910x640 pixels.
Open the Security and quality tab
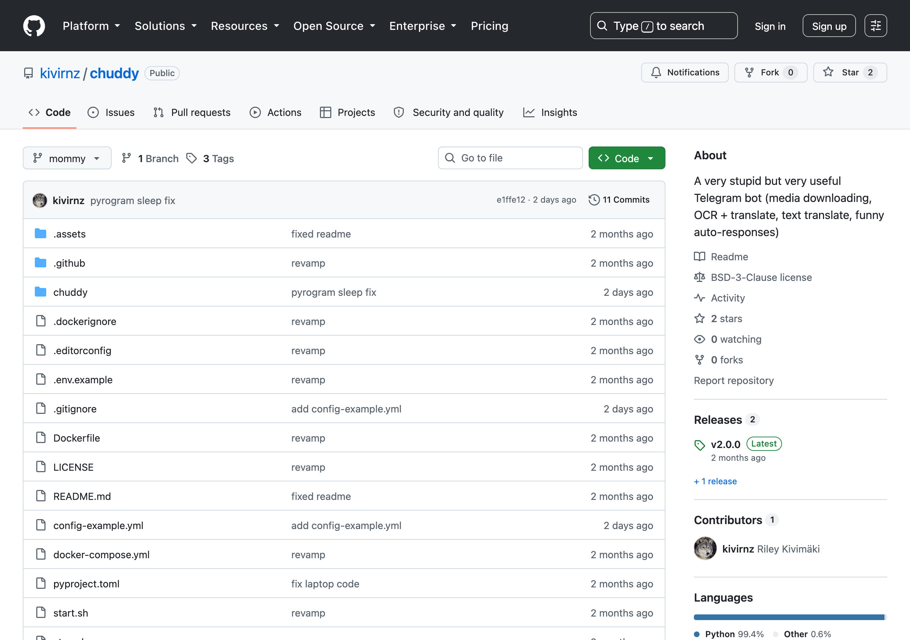coord(449,113)
